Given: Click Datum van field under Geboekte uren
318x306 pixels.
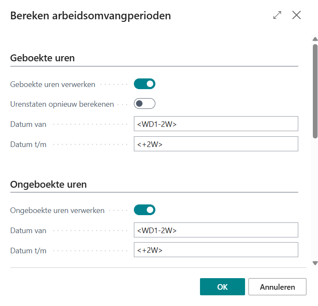Looking at the screenshot, I should pyautogui.click(x=216, y=124).
